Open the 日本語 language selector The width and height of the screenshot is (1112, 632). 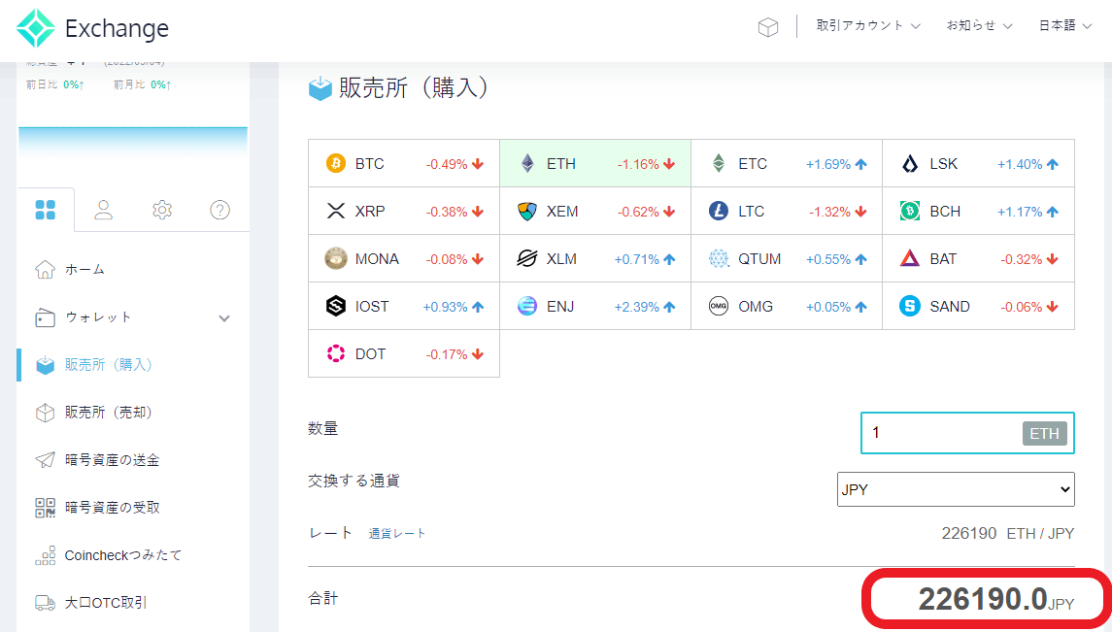pos(1065,25)
